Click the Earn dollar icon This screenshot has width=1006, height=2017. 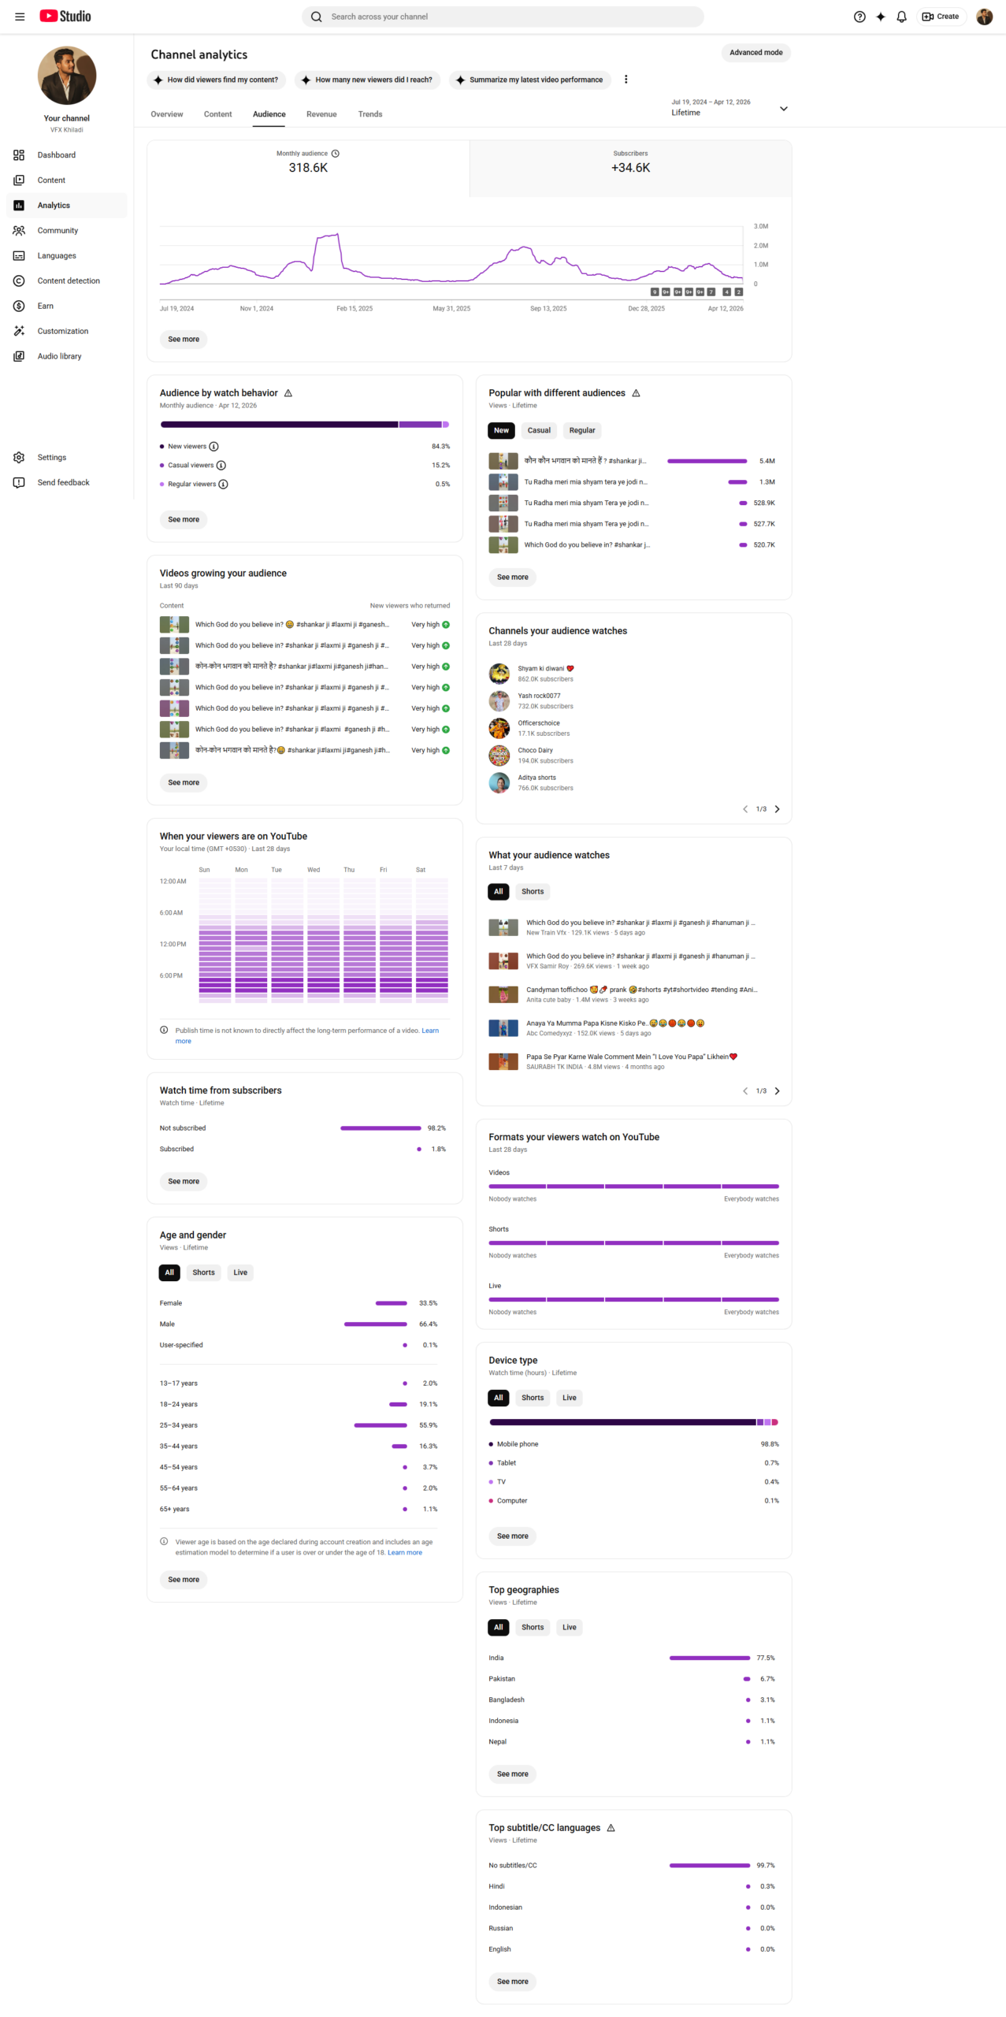pyautogui.click(x=19, y=306)
